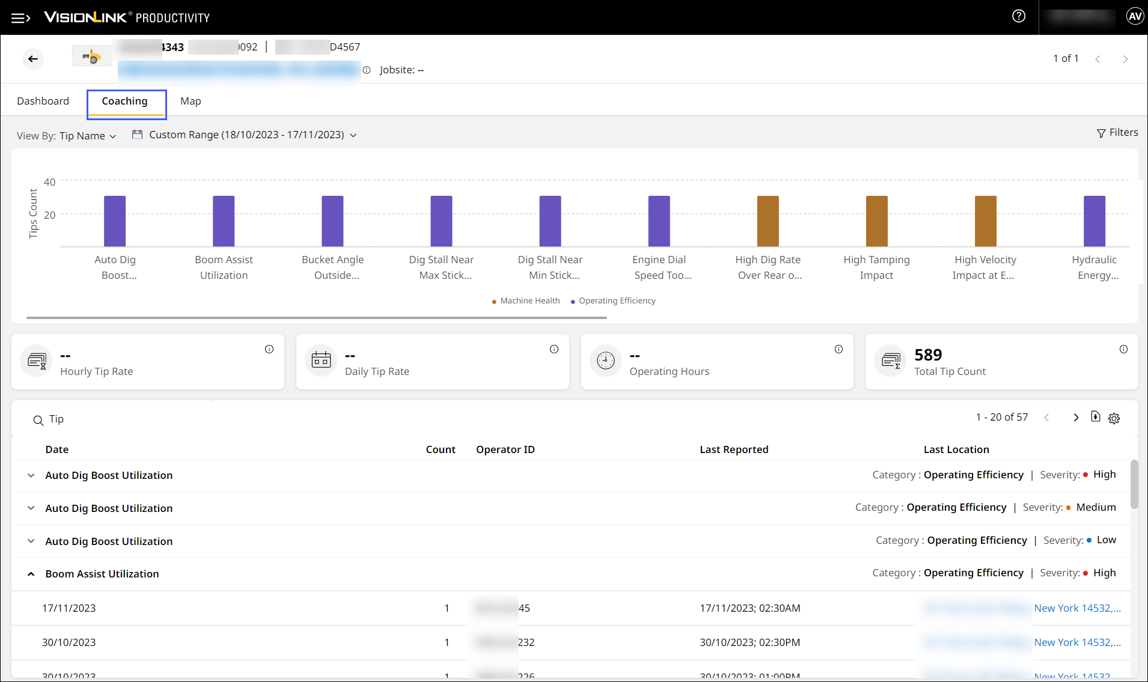This screenshot has height=682, width=1148.
Task: Click the back arrow button
Action: (33, 59)
